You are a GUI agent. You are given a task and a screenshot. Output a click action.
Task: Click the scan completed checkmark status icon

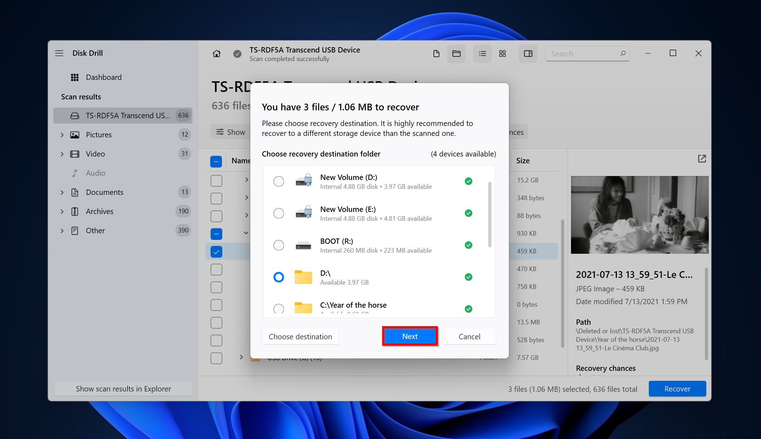pyautogui.click(x=237, y=54)
